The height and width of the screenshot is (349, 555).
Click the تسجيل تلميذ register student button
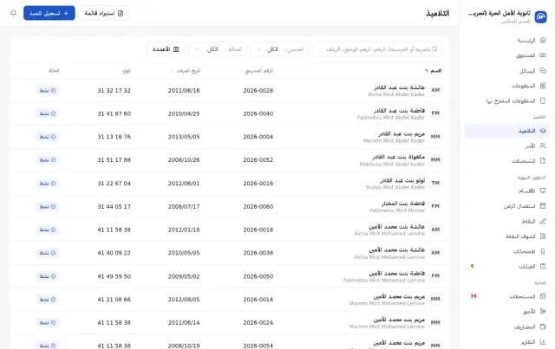coord(49,13)
